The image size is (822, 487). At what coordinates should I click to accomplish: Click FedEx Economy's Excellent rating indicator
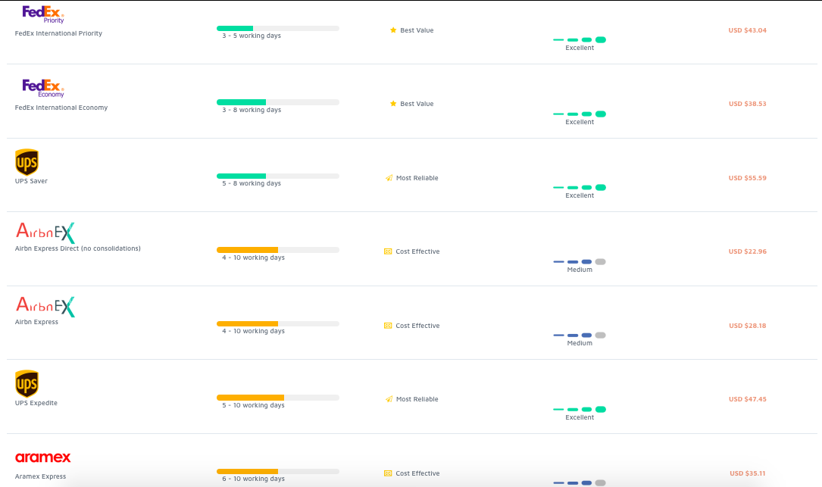pyautogui.click(x=580, y=114)
